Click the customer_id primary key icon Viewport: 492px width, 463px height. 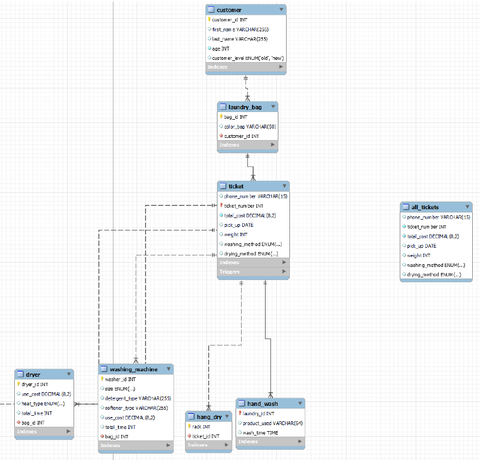click(x=209, y=20)
